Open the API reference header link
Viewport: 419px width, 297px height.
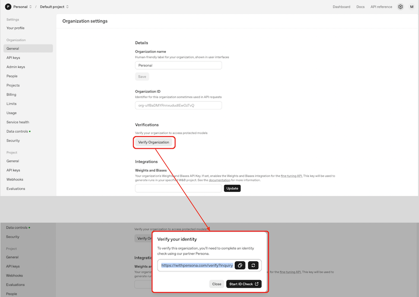coord(381,7)
